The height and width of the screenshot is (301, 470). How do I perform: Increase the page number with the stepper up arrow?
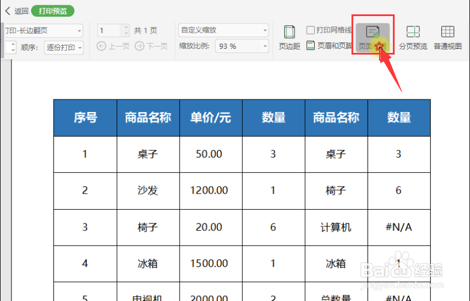[x=126, y=27]
